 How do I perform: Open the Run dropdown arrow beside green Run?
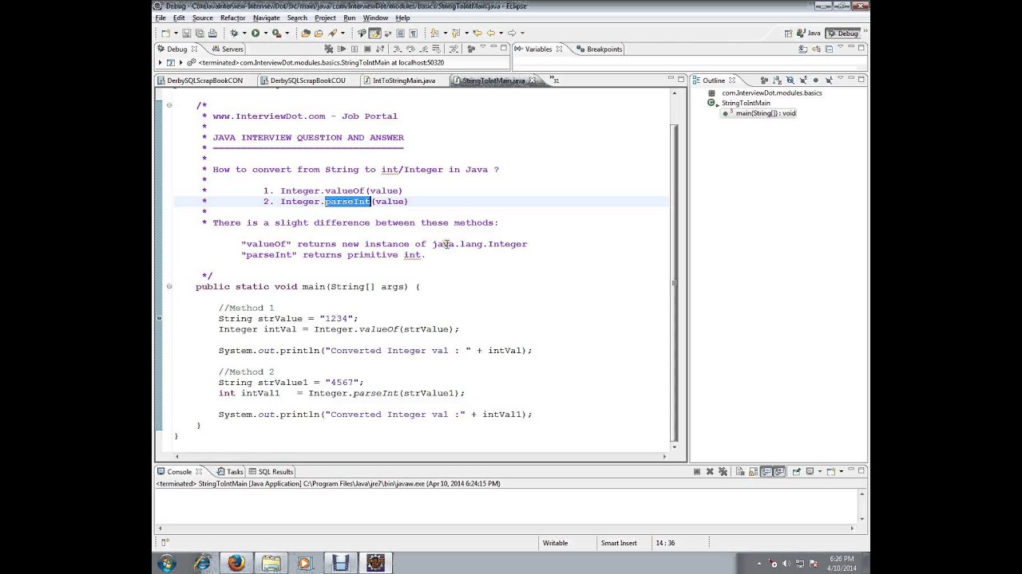click(x=265, y=33)
